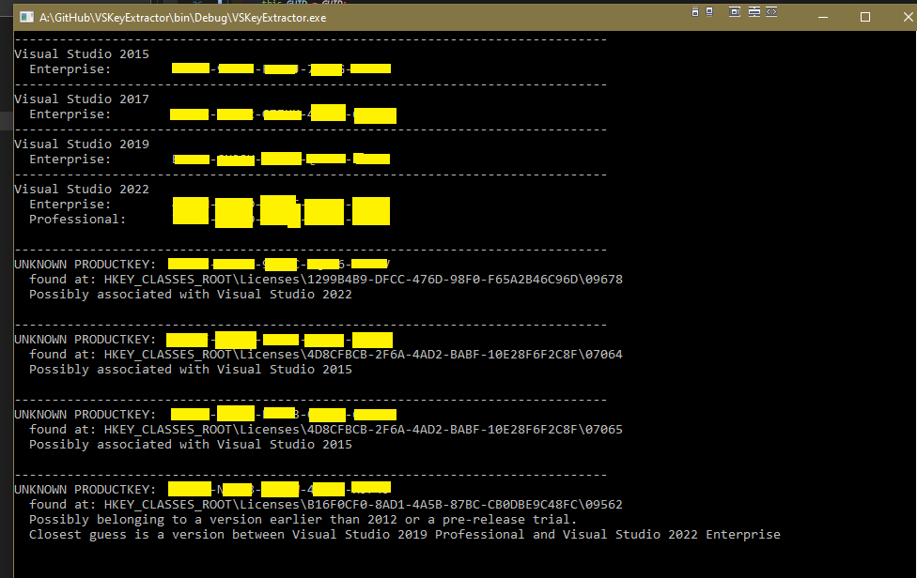Viewport: 917px width, 578px height.
Task: Click the first 'UNKNOWN PRODUCTKEY:' label above path ending 09678
Action: (x=85, y=264)
